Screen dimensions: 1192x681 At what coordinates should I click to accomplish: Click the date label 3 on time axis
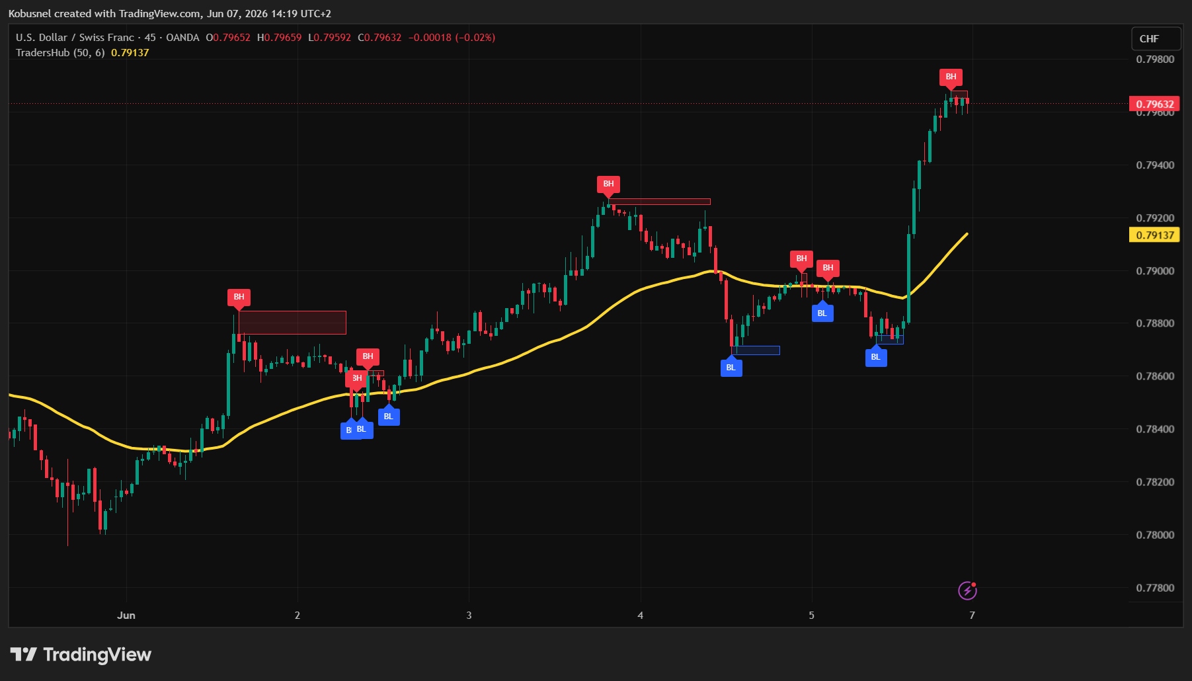tap(469, 616)
